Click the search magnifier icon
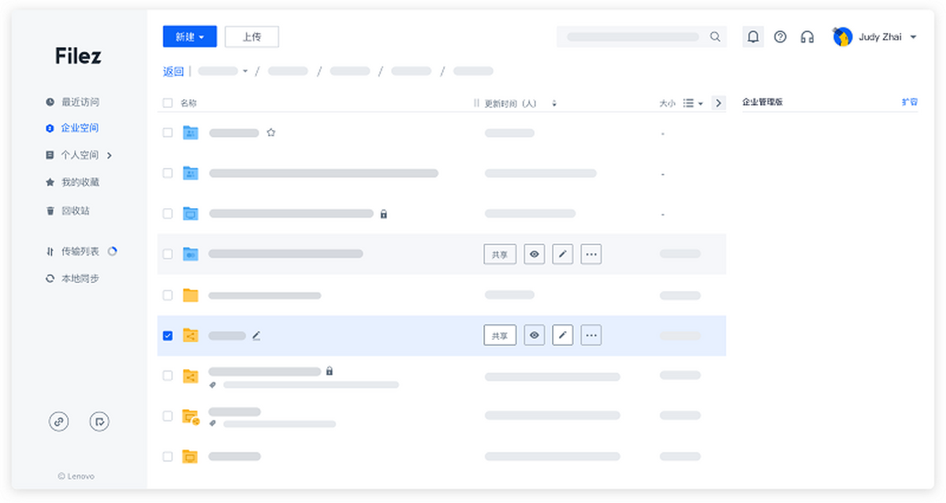 715,37
